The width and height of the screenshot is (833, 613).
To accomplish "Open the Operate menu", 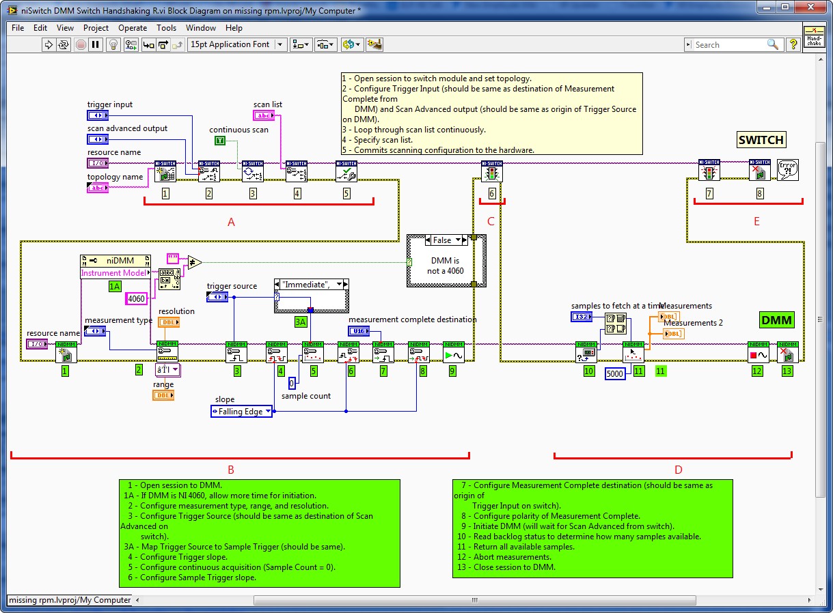I will coord(133,28).
